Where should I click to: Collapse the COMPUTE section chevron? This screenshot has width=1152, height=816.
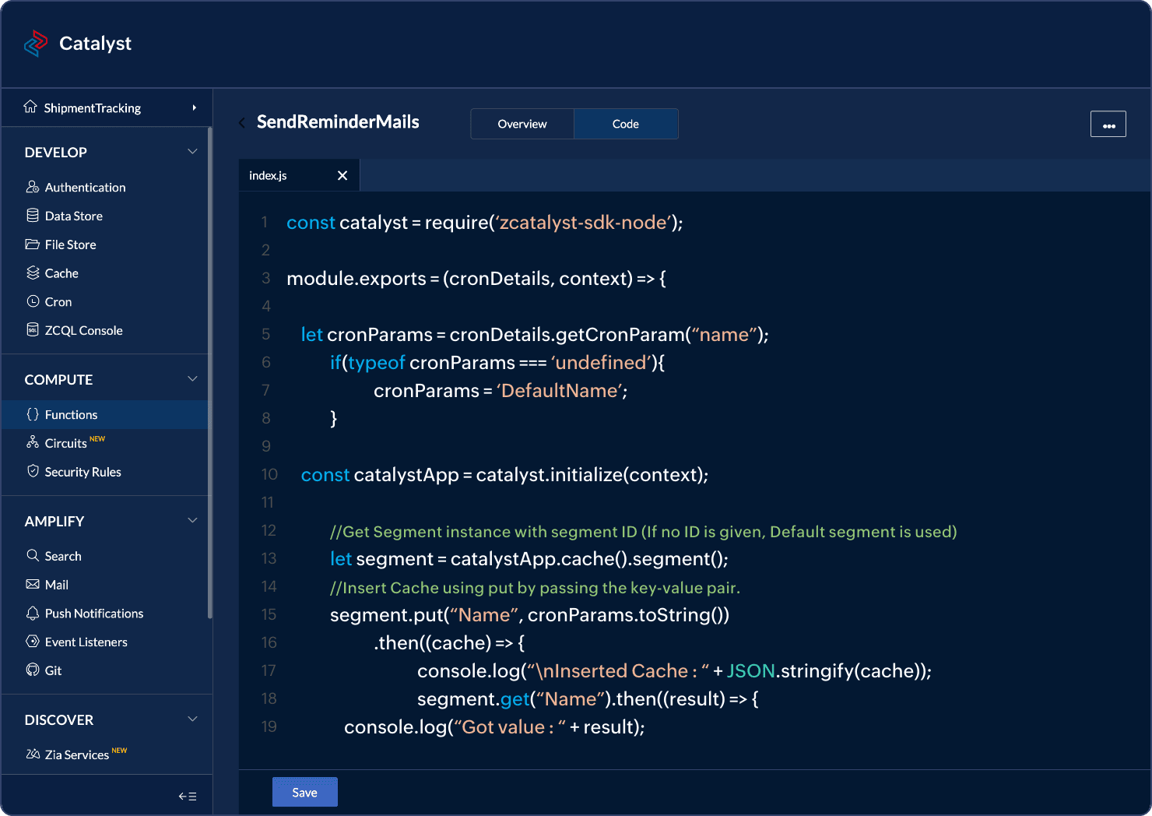tap(192, 379)
